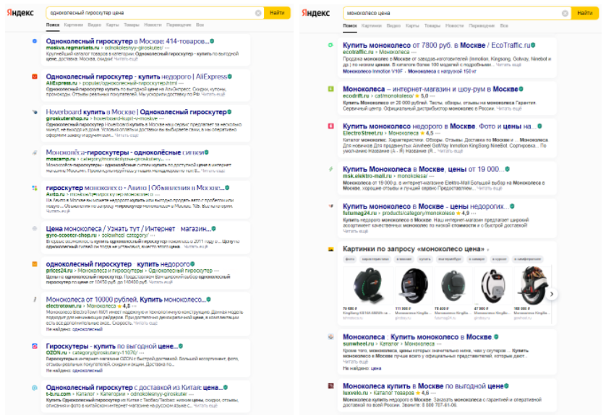The width and height of the screenshot is (606, 418).
Task: Open the Карты tab in the left window
Action: 112,25
